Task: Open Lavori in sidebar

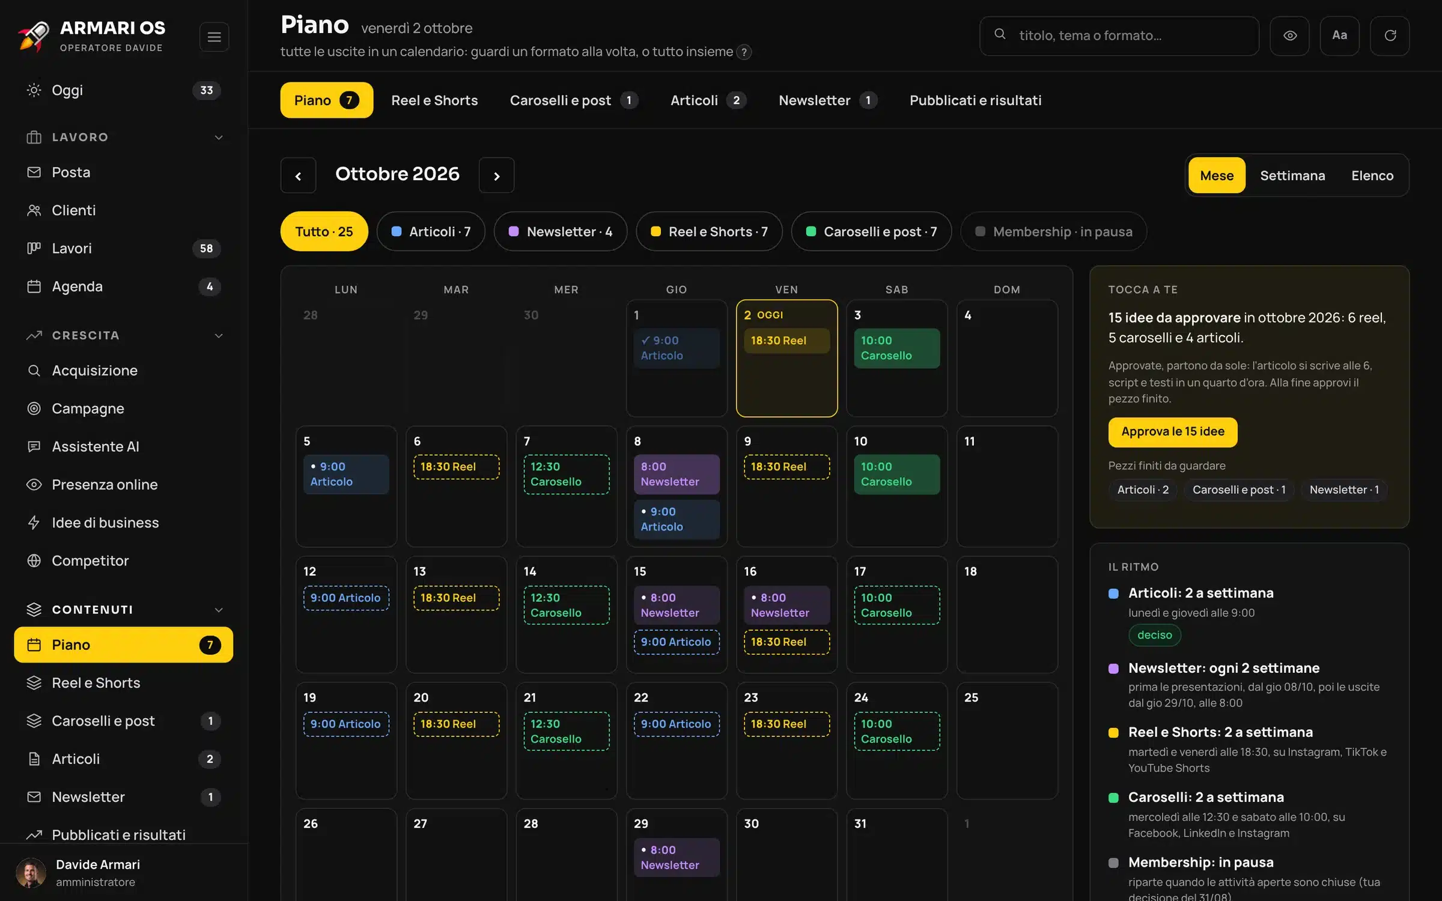Action: tap(123, 249)
